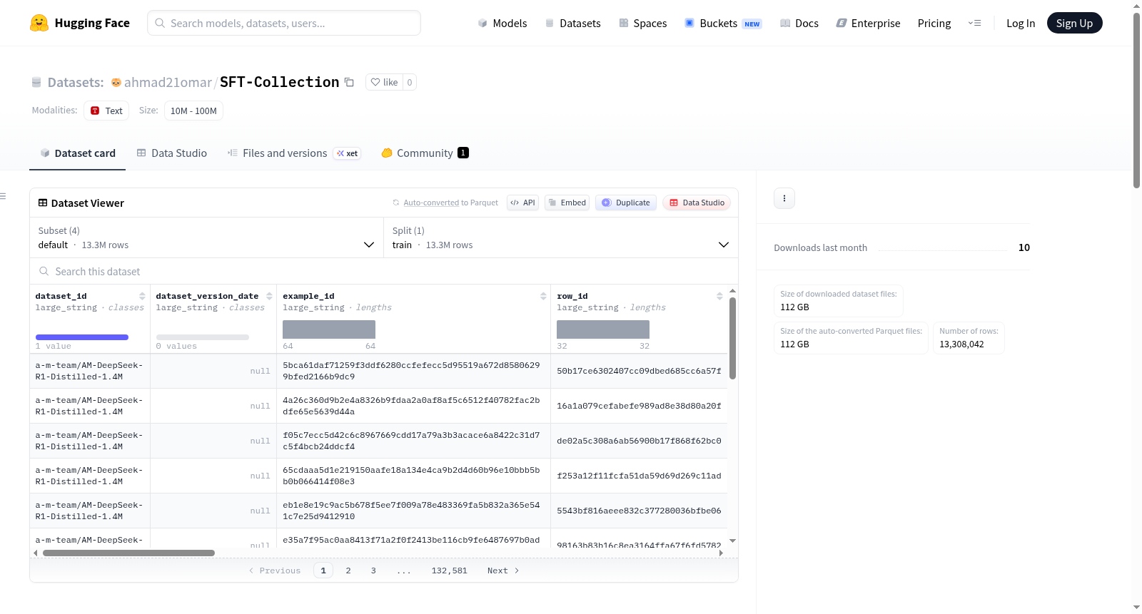Viewport: 1142px width, 614px height.
Task: Go to page 2 of the dataset
Action: click(348, 570)
